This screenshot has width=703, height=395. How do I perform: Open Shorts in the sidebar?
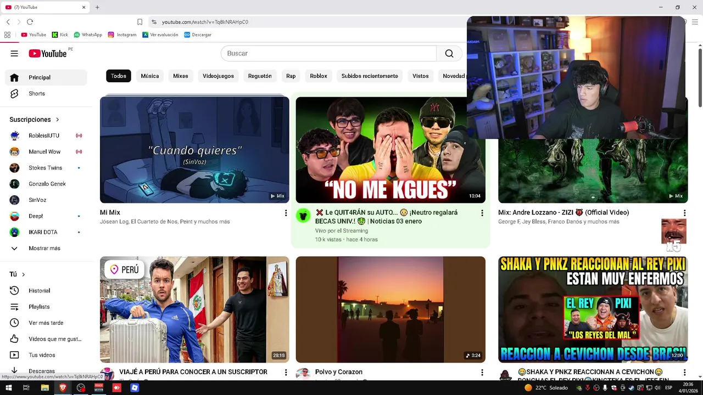pyautogui.click(x=46, y=94)
